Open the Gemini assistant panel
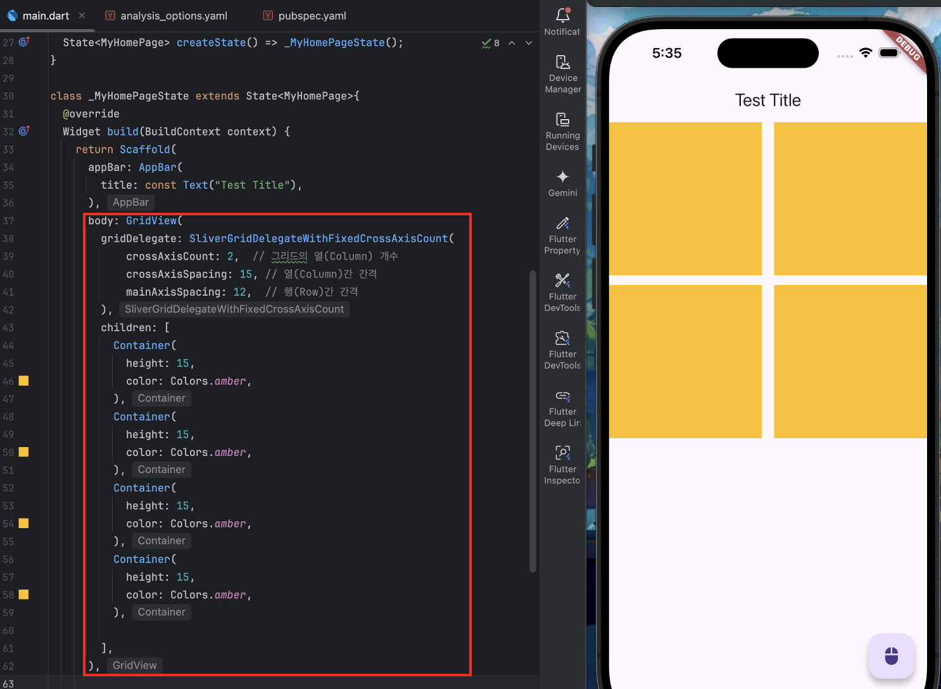 [x=562, y=184]
